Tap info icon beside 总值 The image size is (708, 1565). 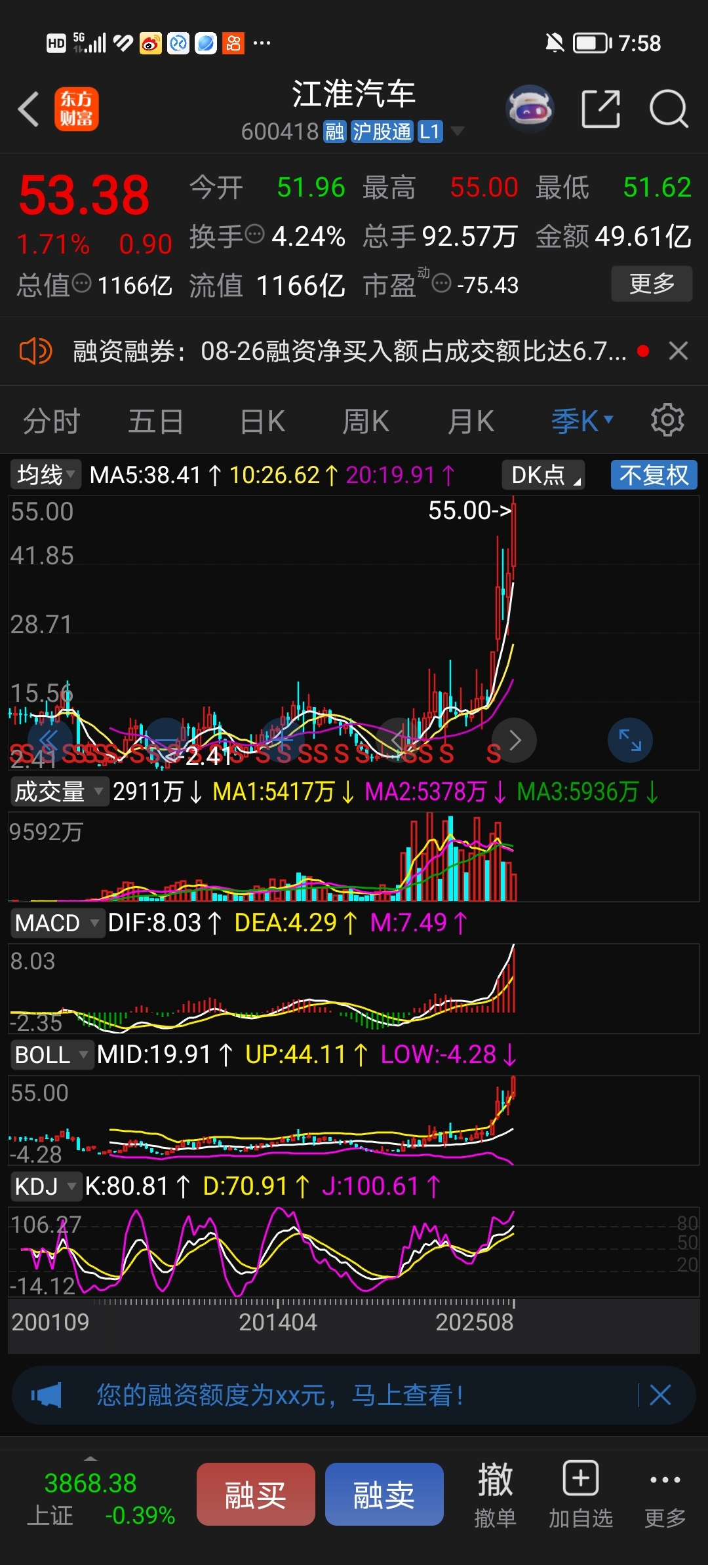pos(81,283)
